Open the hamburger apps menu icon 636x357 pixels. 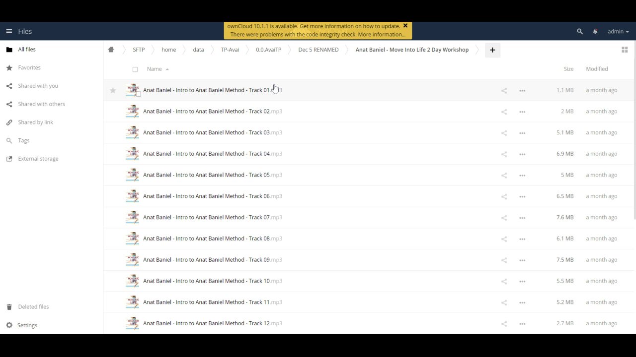click(9, 31)
